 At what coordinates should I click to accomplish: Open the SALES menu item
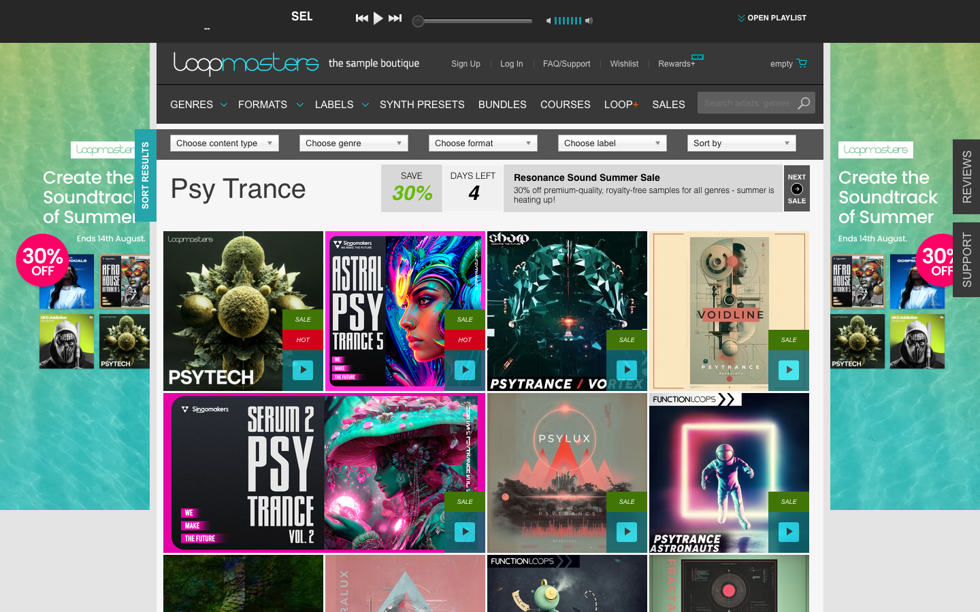coord(668,105)
